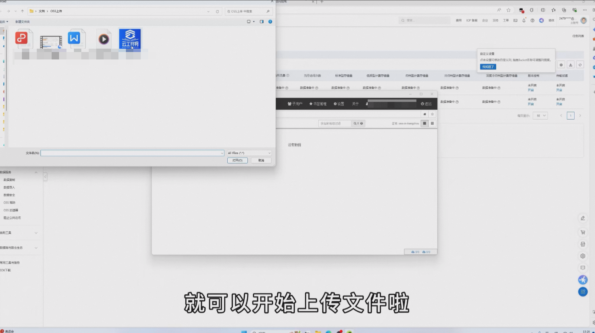Click 退出 in the OSS browser
The image size is (595, 333).
[426, 104]
